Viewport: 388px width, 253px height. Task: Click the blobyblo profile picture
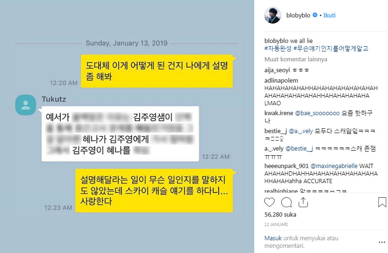273,15
